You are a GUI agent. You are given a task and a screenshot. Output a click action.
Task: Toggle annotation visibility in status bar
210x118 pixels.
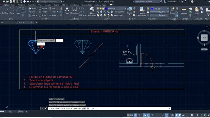click(176, 115)
